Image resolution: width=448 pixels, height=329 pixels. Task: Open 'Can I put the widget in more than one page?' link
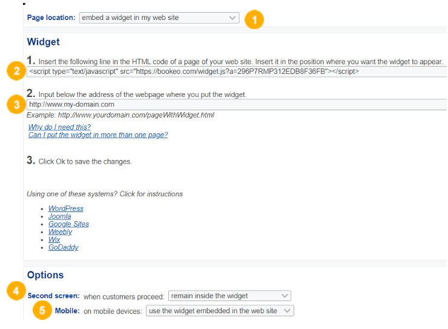coord(98,135)
